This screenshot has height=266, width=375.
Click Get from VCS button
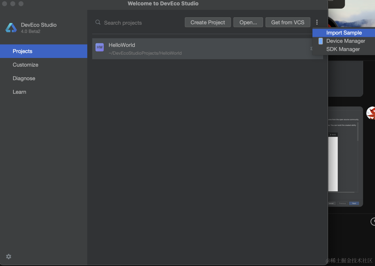(288, 22)
